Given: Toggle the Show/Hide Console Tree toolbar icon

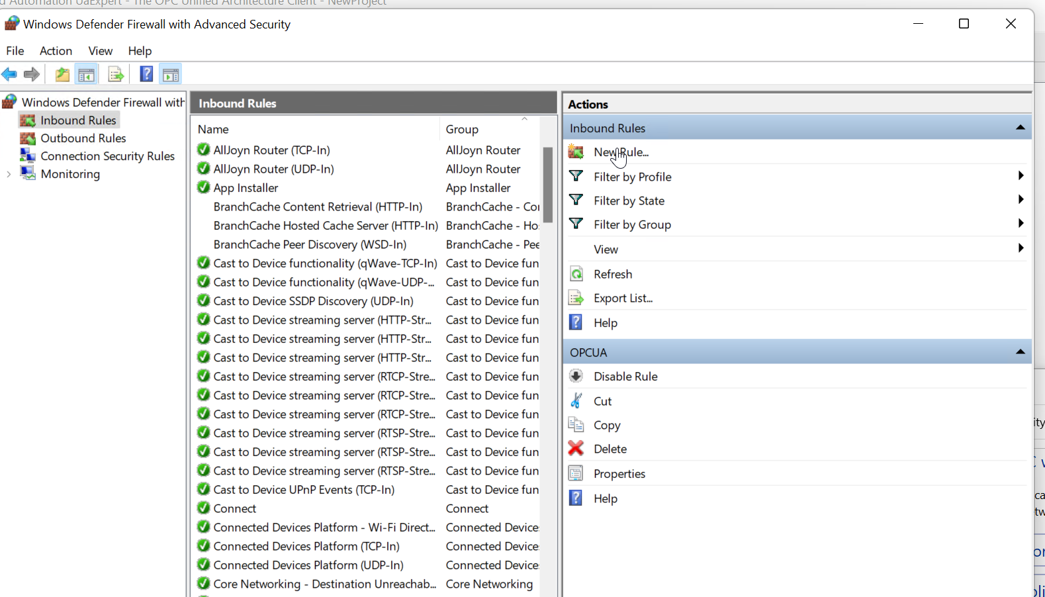Looking at the screenshot, I should [86, 74].
